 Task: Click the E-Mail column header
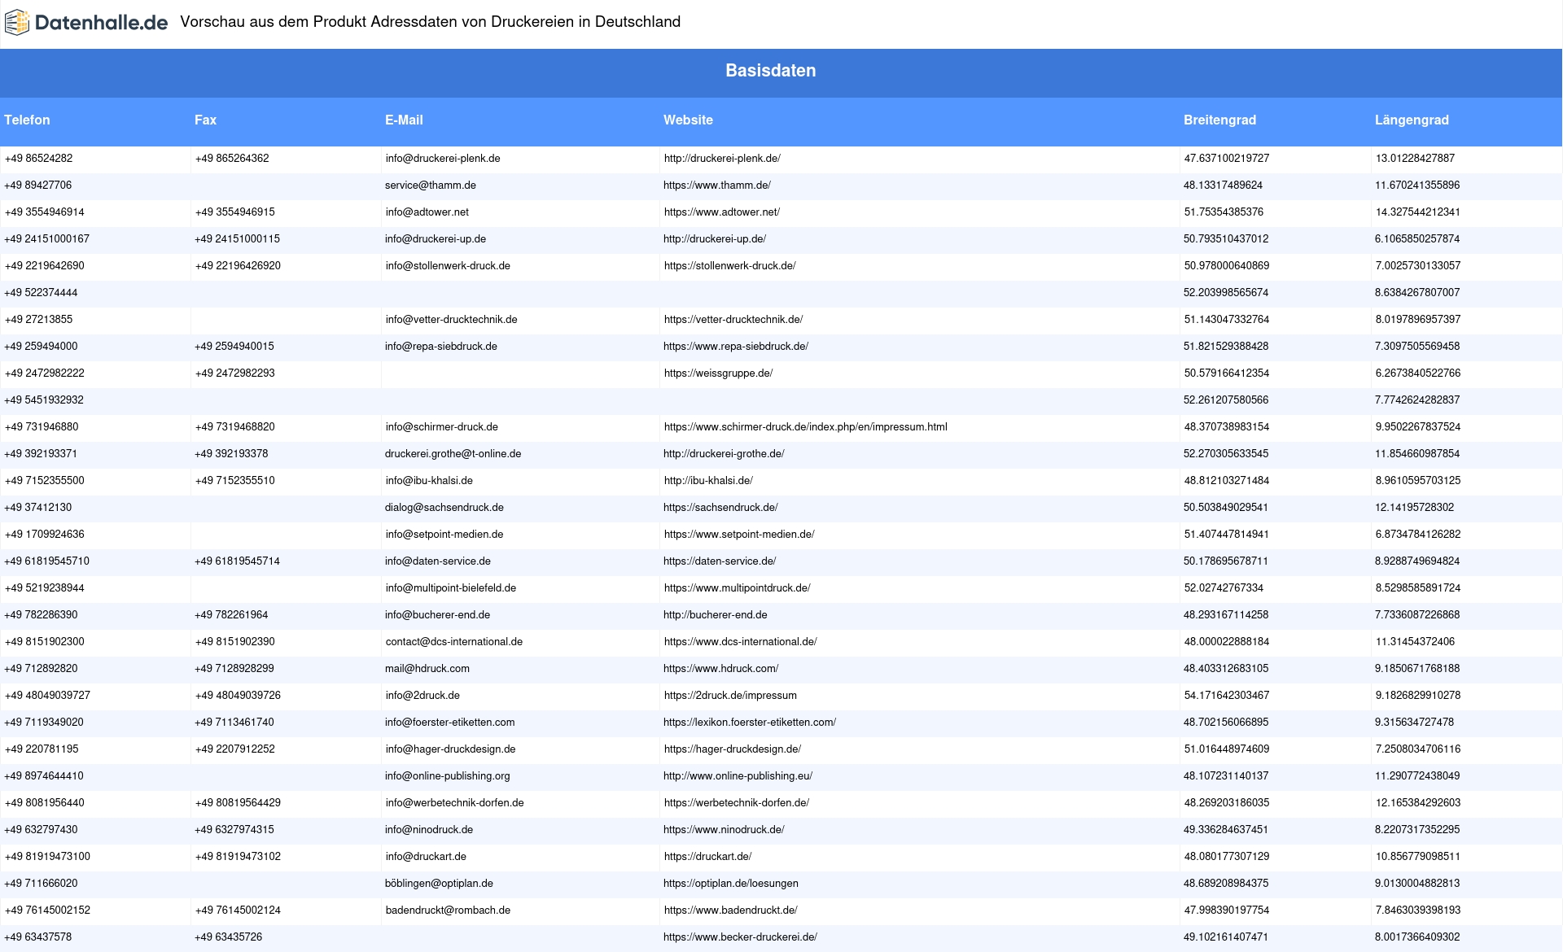point(404,120)
